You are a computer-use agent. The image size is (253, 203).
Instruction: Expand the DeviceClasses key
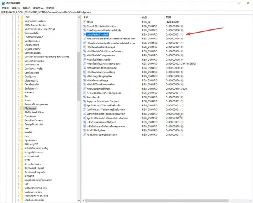pos(18,53)
